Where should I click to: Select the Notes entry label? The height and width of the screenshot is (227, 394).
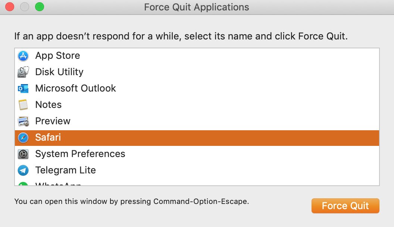coord(49,105)
